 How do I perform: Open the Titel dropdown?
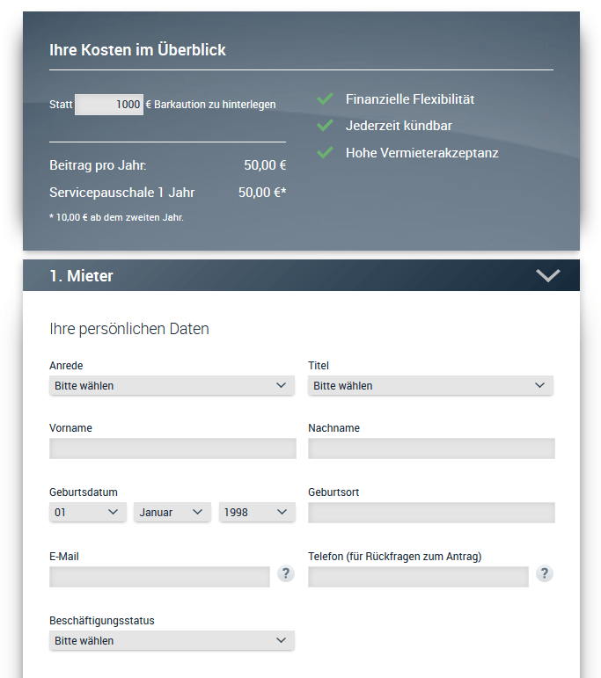[x=430, y=385]
